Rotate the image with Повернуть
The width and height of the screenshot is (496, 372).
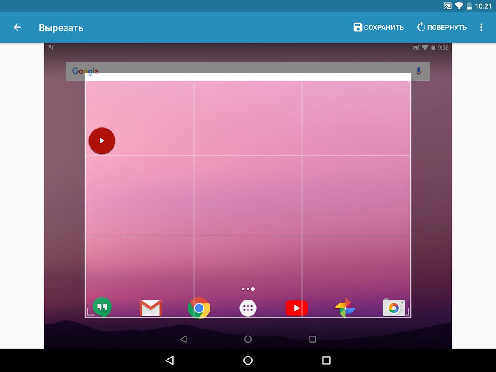click(x=442, y=27)
